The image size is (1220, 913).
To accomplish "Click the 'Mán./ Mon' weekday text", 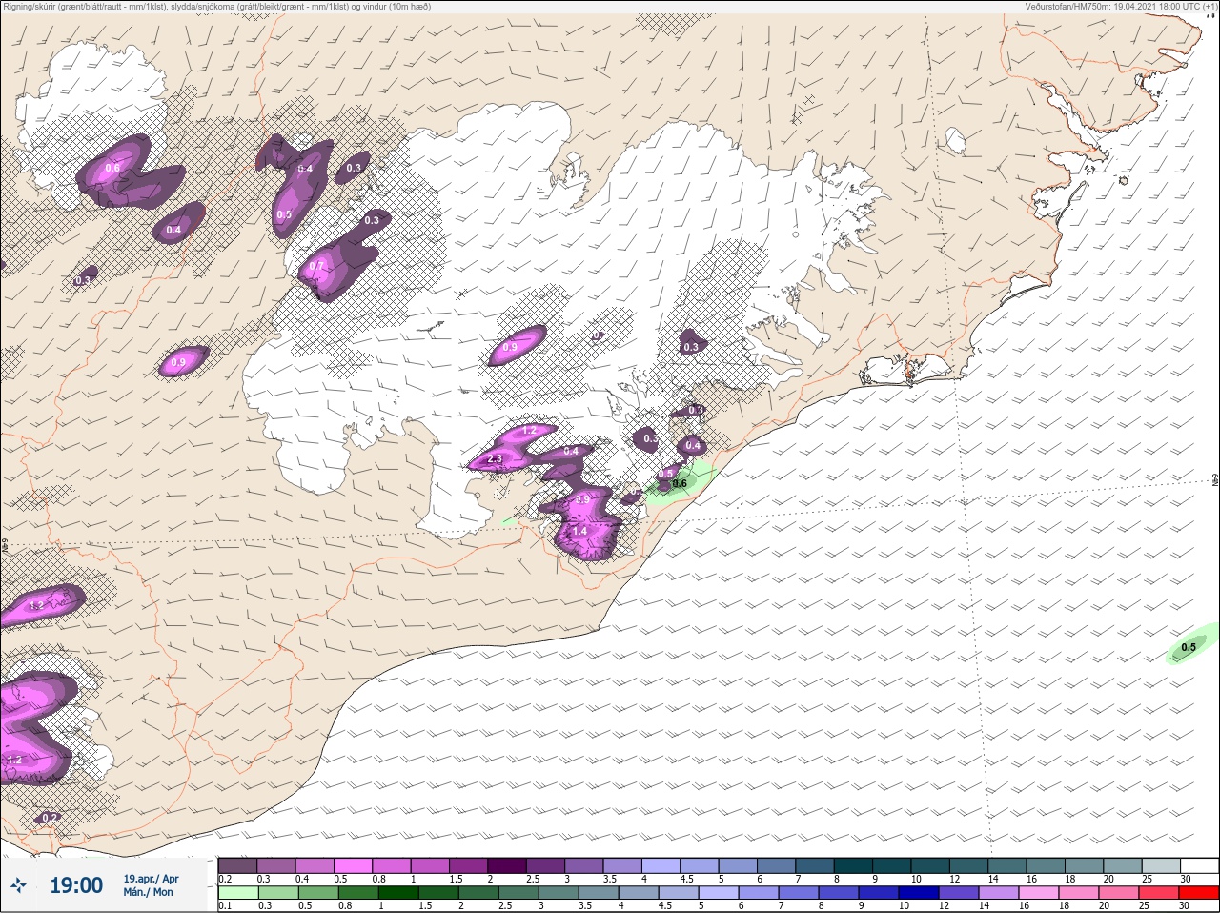I will [148, 892].
